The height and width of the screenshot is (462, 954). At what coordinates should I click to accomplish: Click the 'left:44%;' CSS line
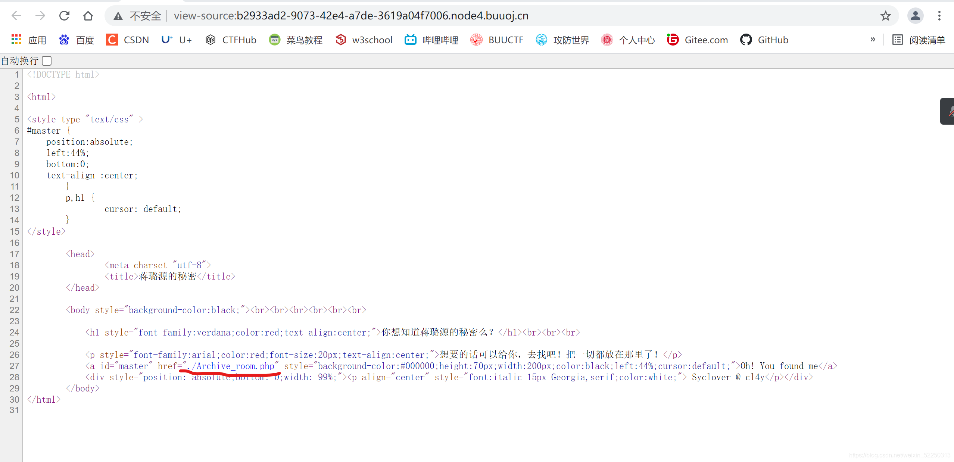[68, 153]
